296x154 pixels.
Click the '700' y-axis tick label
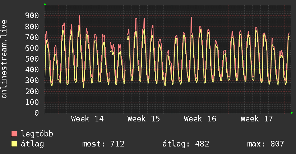[32, 37]
